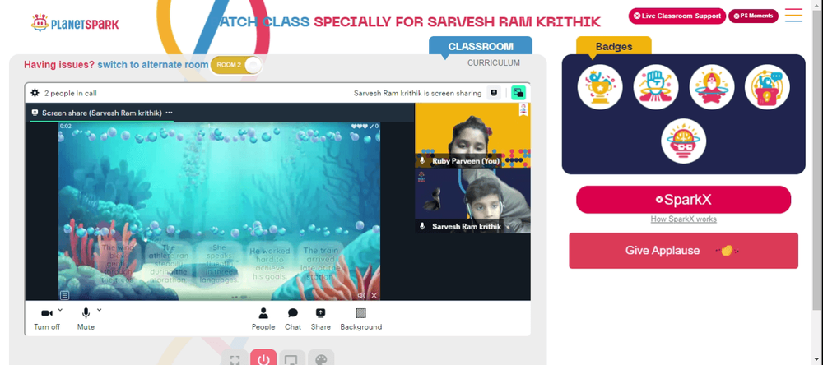Click the '2 people in call' text

70,94
